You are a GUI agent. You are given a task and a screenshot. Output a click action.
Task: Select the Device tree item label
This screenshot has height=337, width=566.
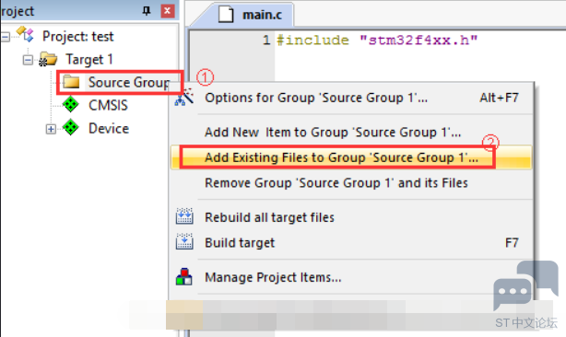pos(109,128)
